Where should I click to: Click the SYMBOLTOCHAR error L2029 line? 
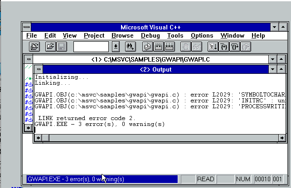click(x=160, y=95)
